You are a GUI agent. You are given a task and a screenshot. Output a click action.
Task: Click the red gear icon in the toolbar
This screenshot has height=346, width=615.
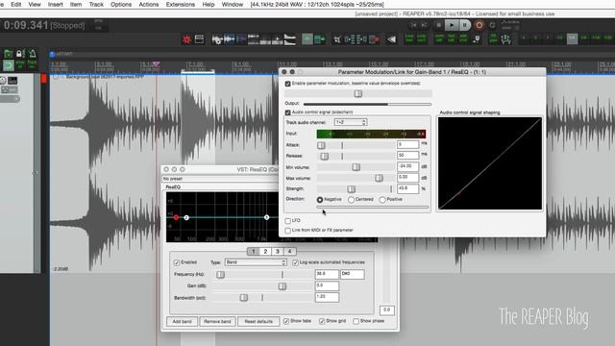(186, 39)
